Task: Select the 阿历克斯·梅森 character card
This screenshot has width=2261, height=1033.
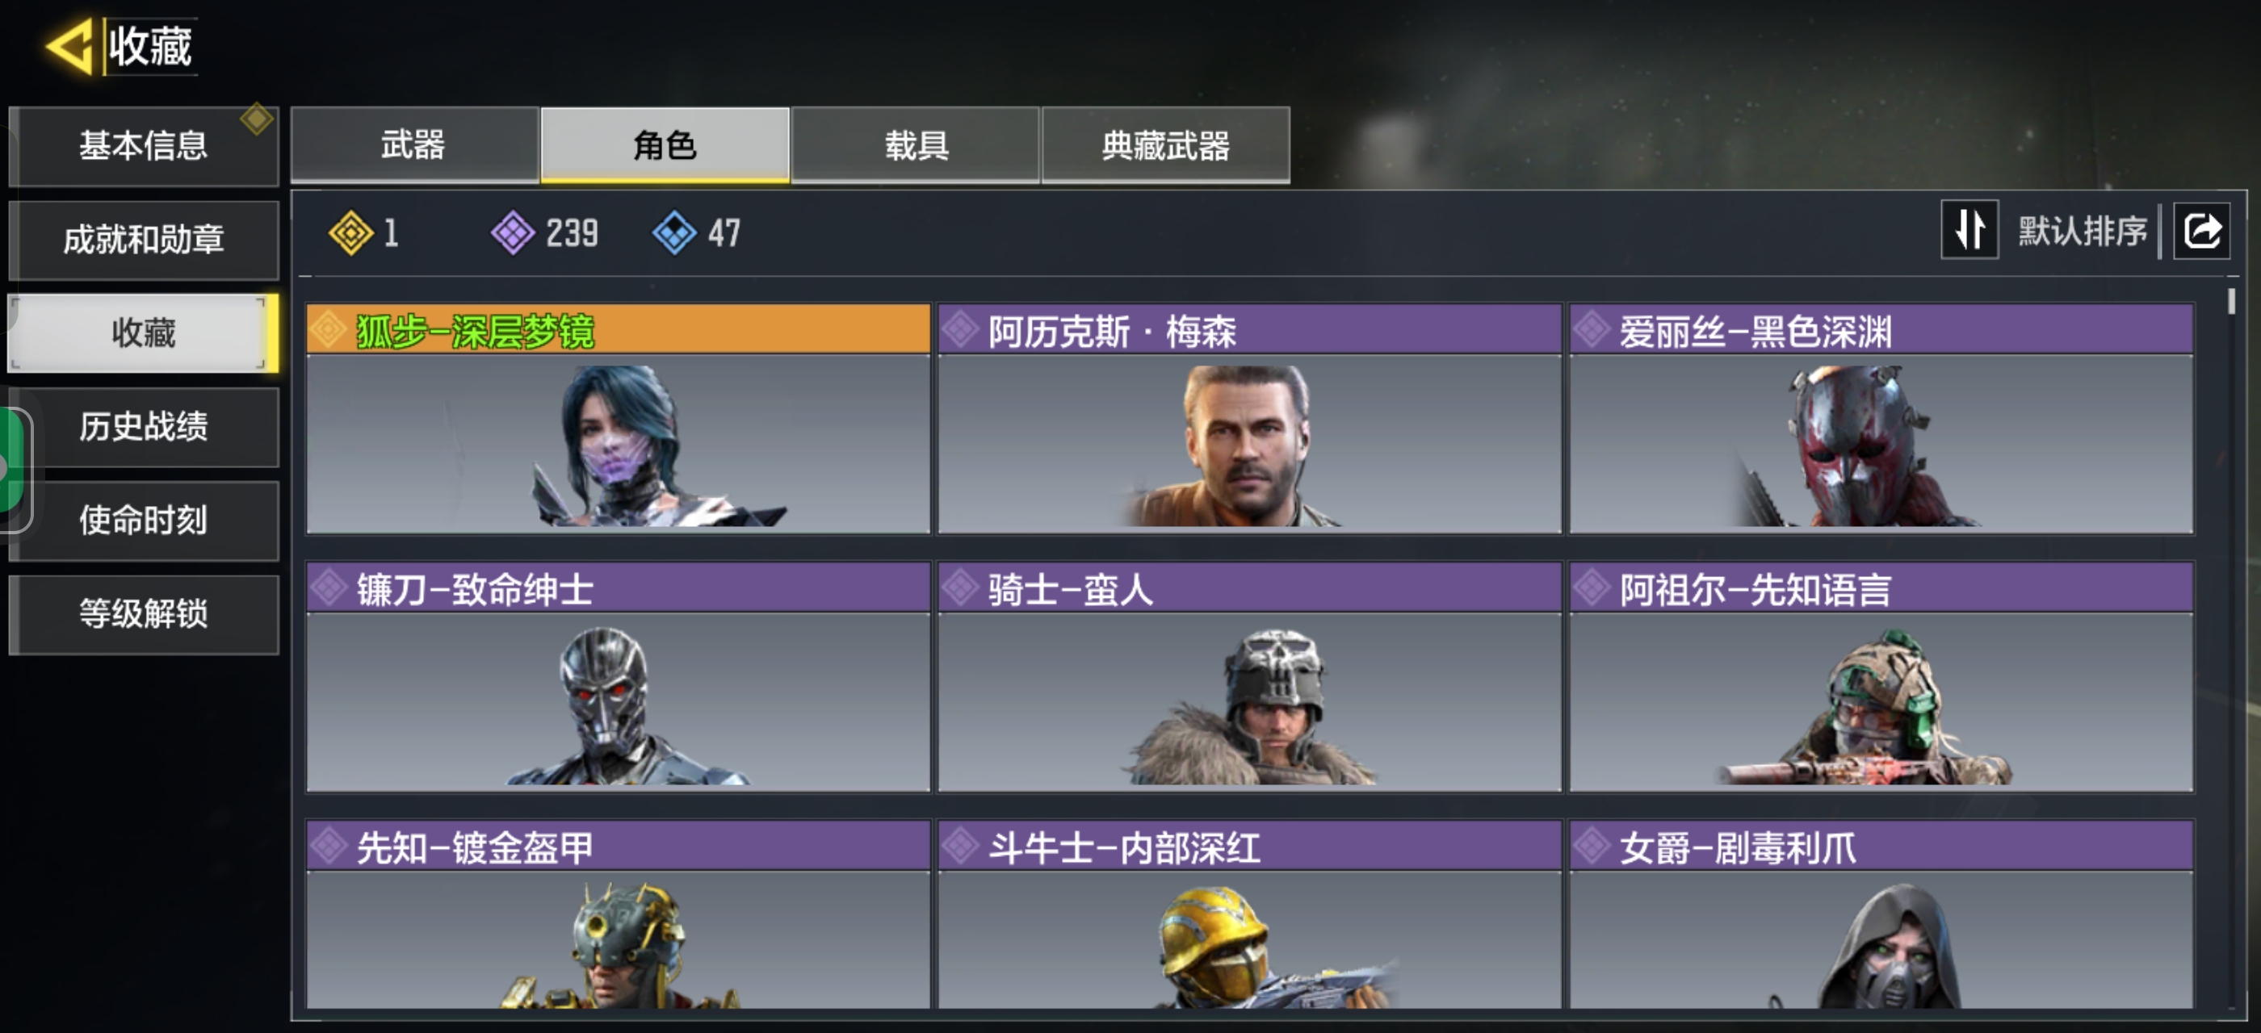Action: [x=1249, y=418]
